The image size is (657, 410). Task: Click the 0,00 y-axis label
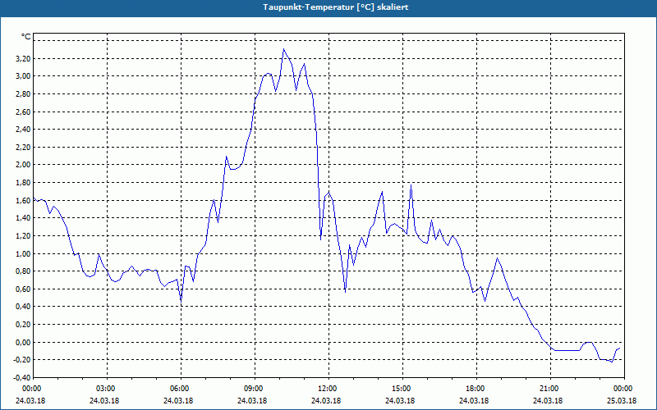[22, 342]
